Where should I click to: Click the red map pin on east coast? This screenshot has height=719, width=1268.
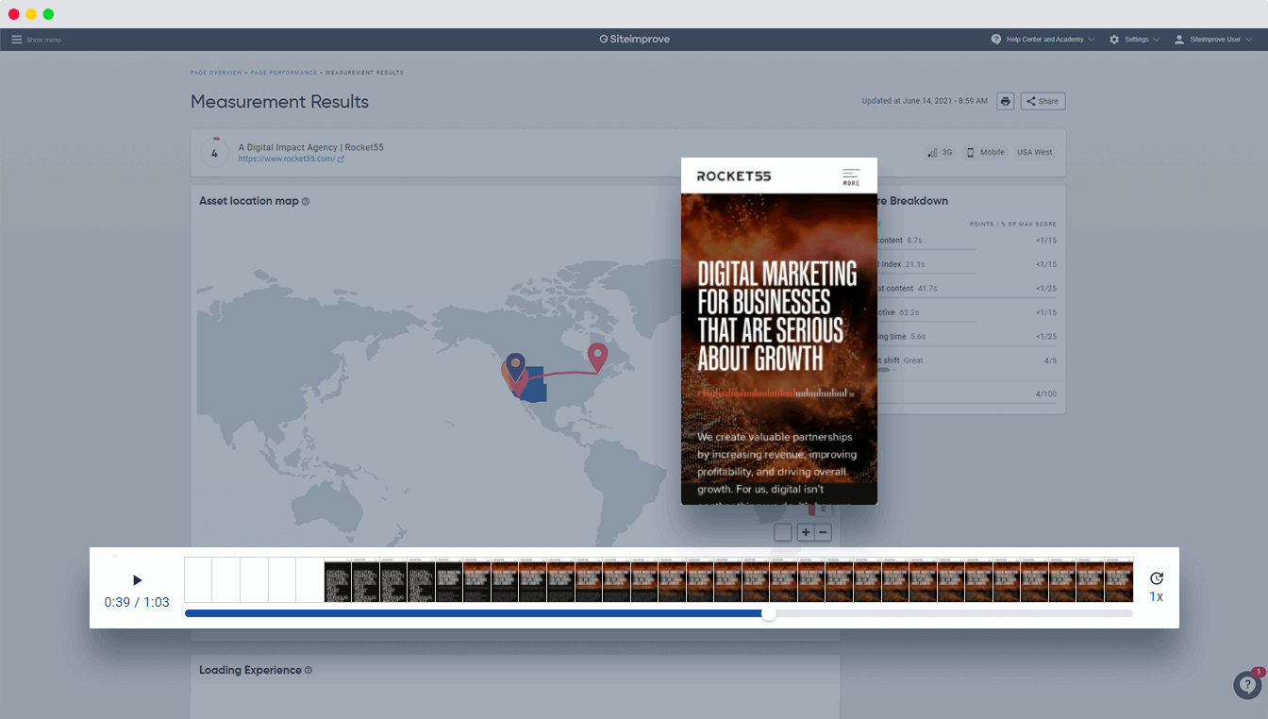(x=596, y=356)
